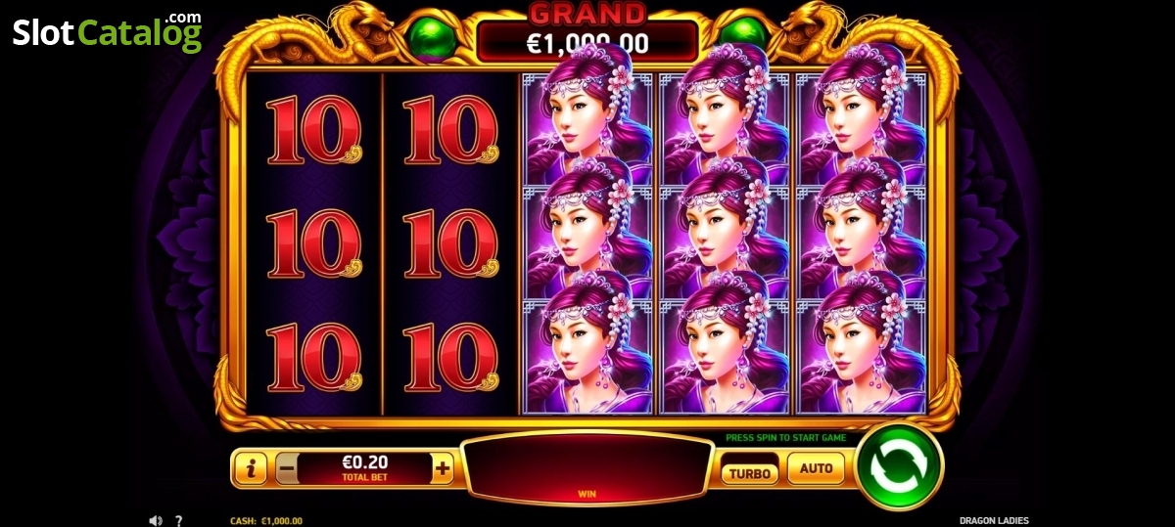Viewport: 1175px width, 527px height.
Task: Click the win display panel
Action: 587,468
